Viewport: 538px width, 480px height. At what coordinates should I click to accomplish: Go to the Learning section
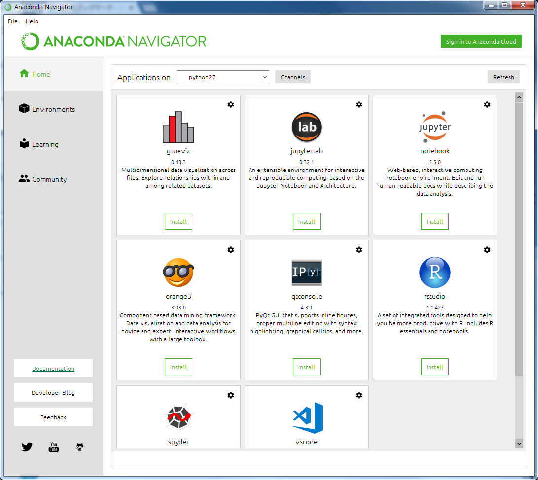[45, 144]
